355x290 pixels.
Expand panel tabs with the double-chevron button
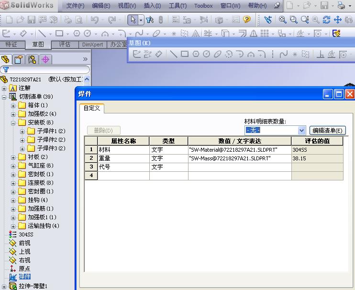point(85,59)
